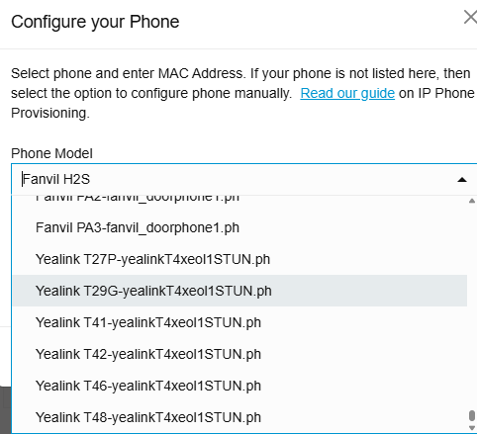Click the dropdown list scroll-down arrow
This screenshot has height=434, width=477.
[x=472, y=428]
